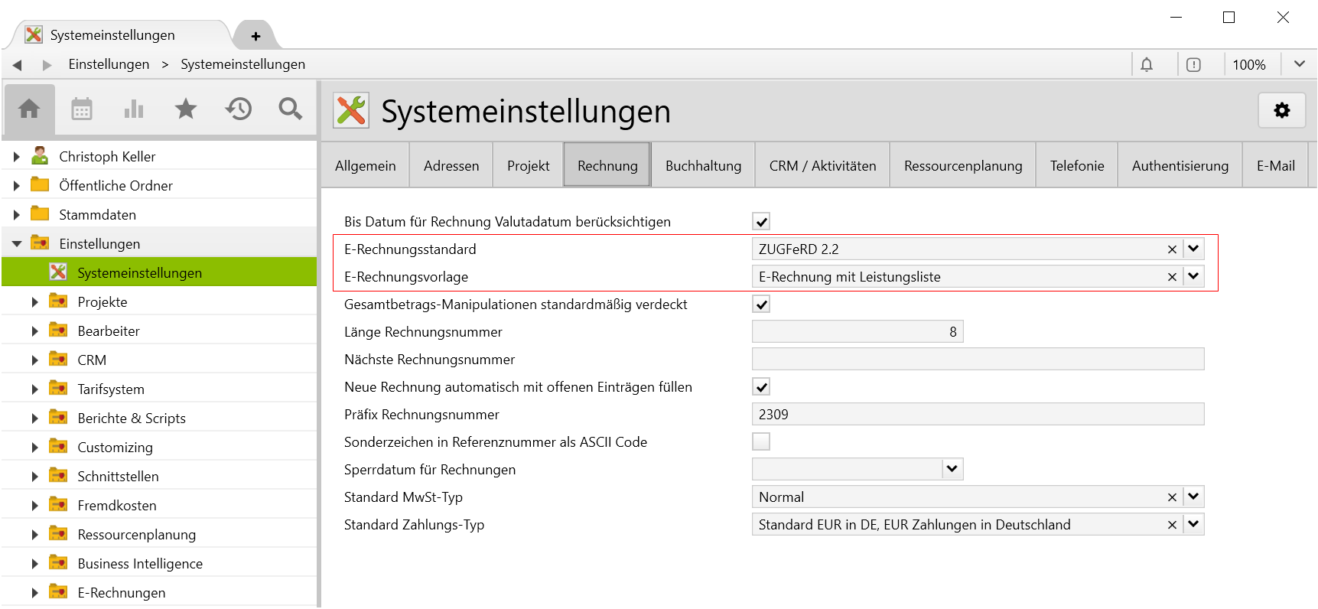Viewport: 1318px width, 609px height.
Task: Disable Neue Rechnung automatisch füllen checkbox
Action: (x=761, y=387)
